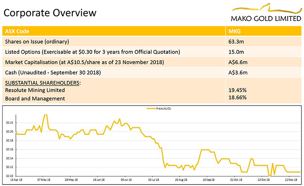
Task: Click the 16 Apr 18 date label
Action: click(16, 180)
